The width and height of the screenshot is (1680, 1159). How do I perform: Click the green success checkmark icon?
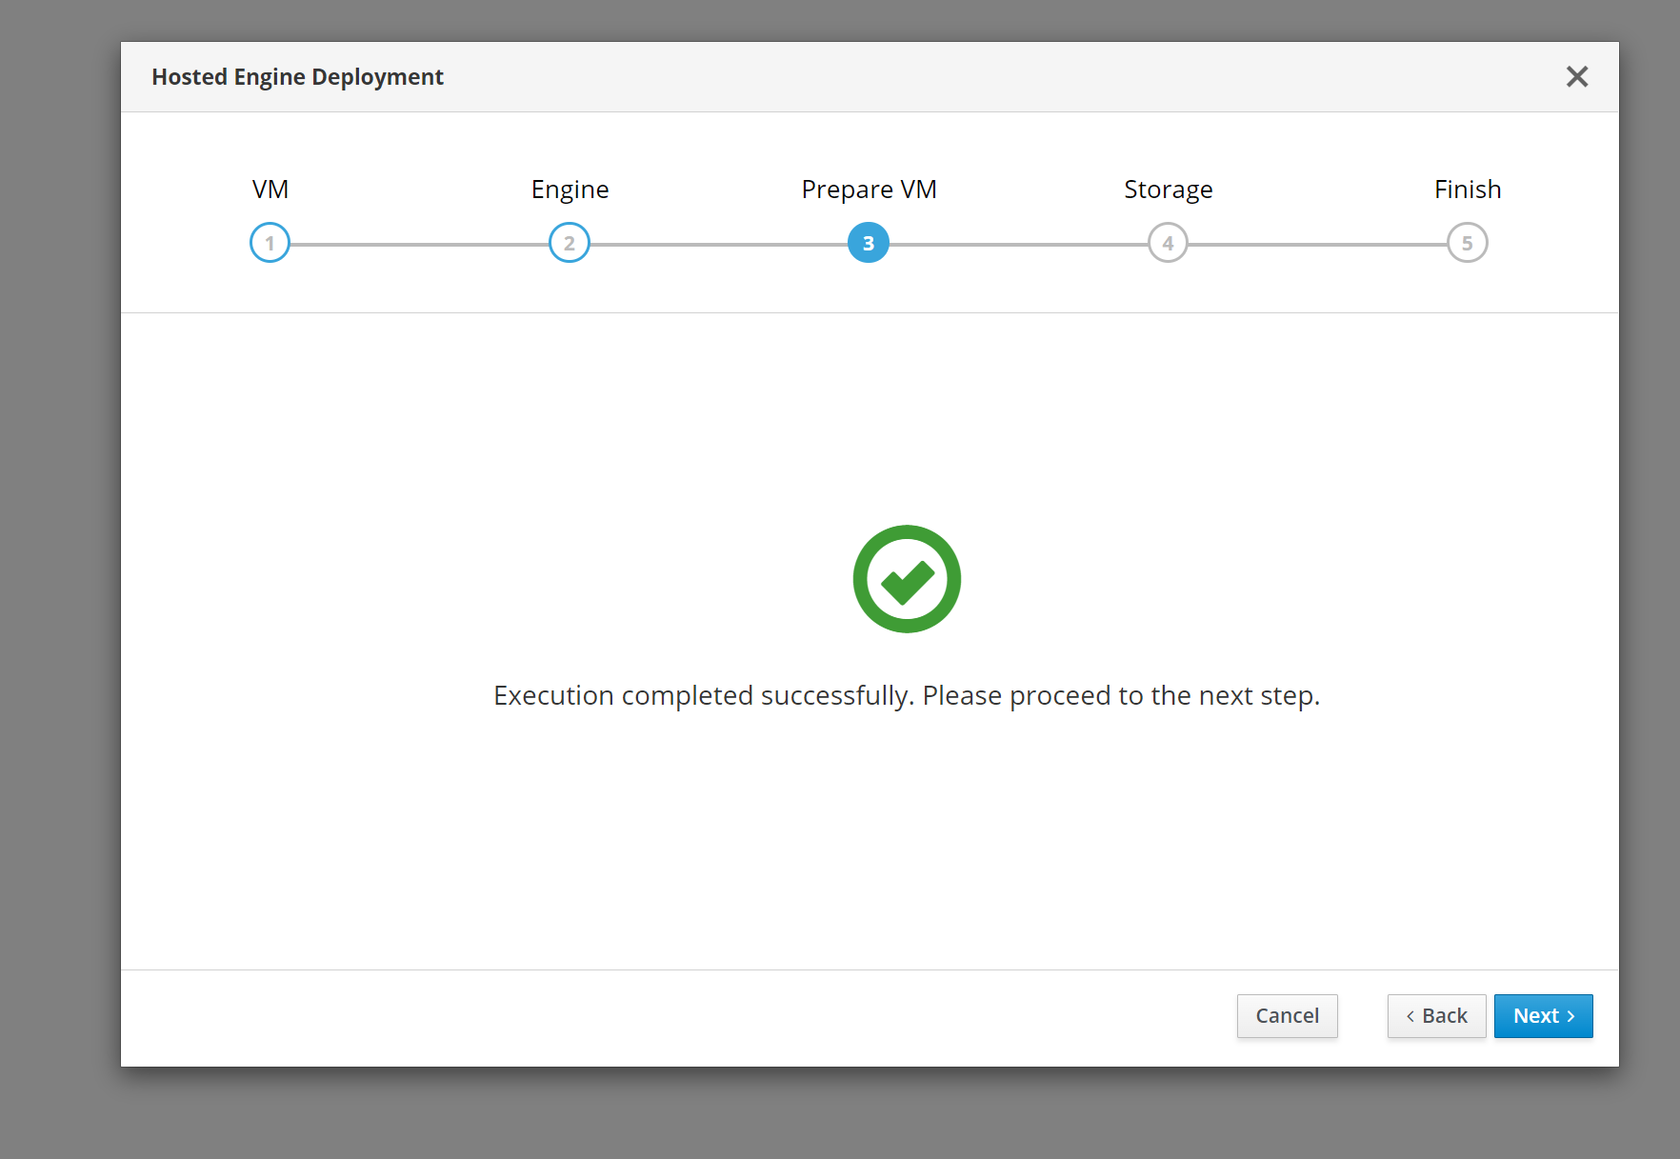(x=907, y=579)
